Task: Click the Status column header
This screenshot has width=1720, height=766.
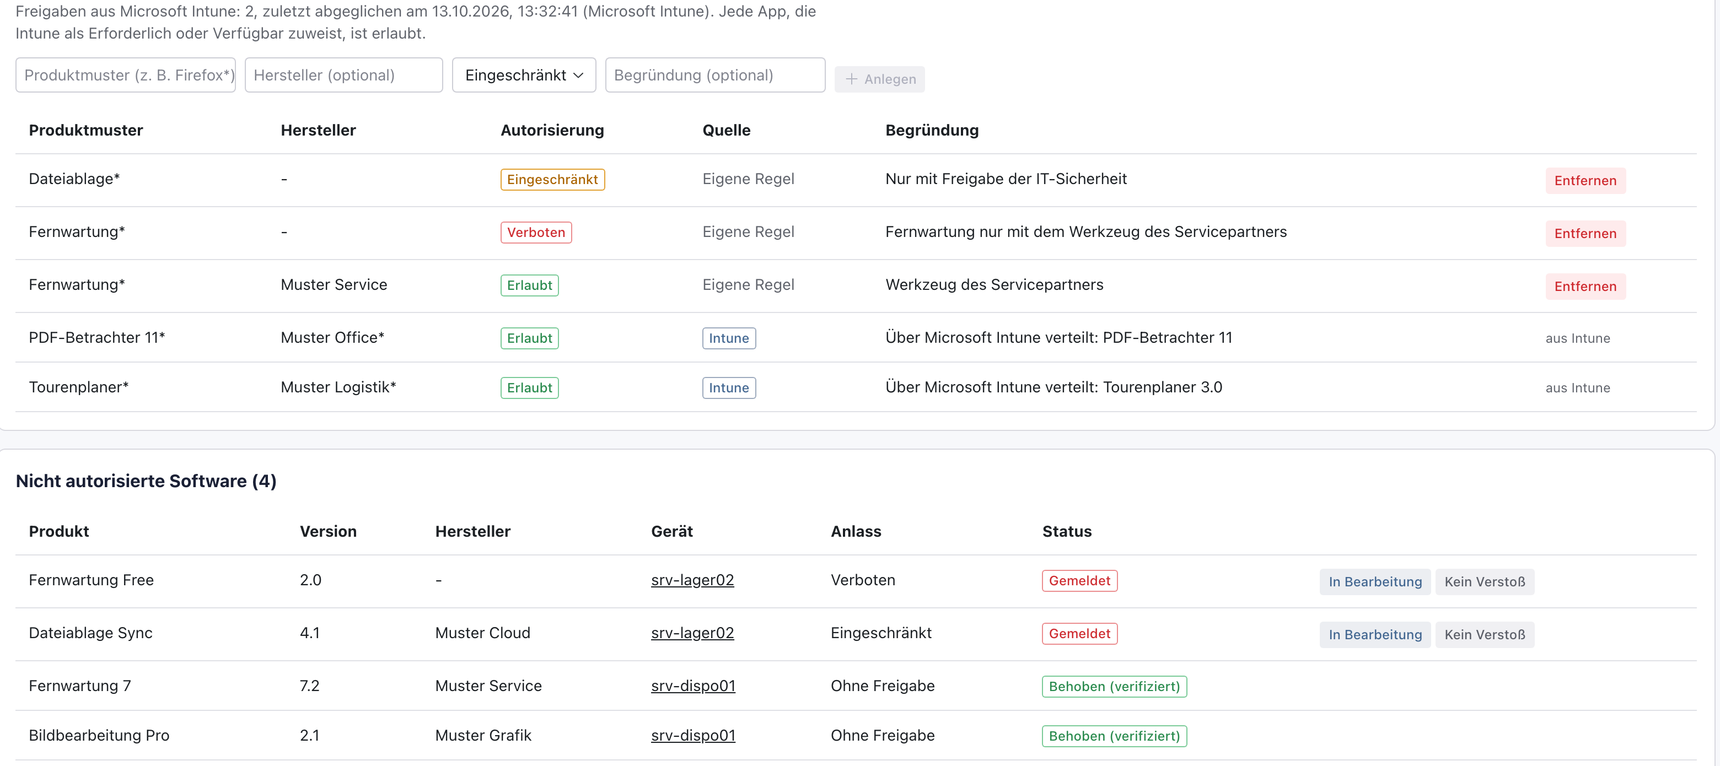Action: pos(1066,531)
